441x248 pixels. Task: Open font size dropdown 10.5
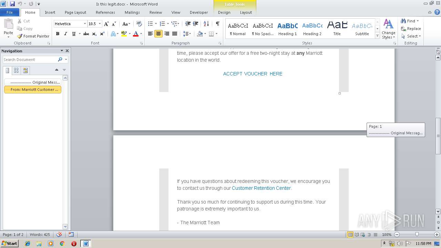[x=100, y=24]
